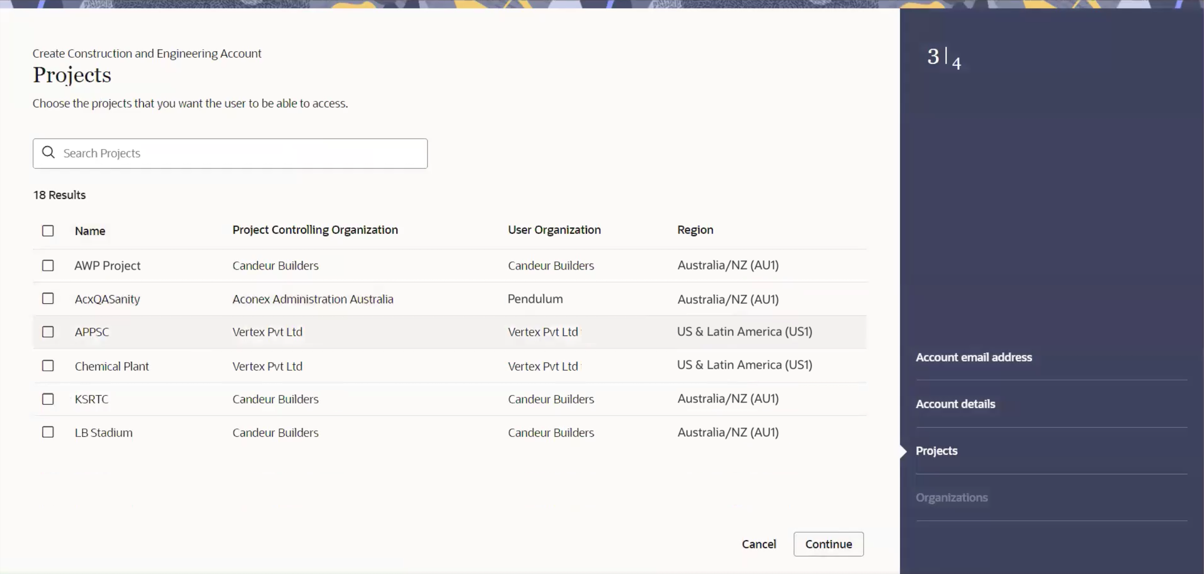Click KSRTC's Candeur Builders user organization

pyautogui.click(x=551, y=399)
